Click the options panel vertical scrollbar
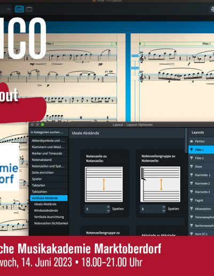214x276 pixels. click(186, 141)
